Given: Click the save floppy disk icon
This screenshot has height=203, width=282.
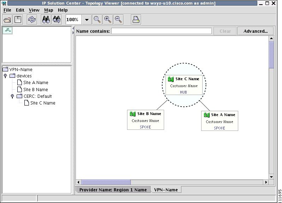Looking at the screenshot, I should click(x=18, y=20).
